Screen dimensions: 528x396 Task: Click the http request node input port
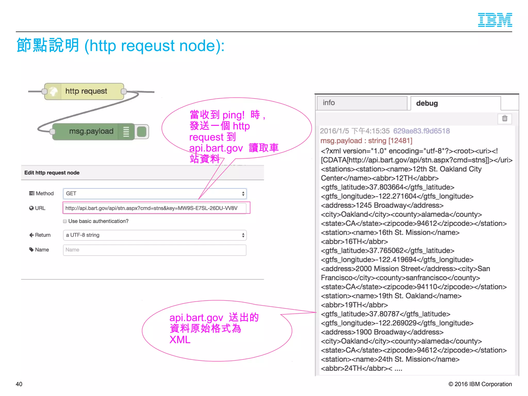pos(44,91)
